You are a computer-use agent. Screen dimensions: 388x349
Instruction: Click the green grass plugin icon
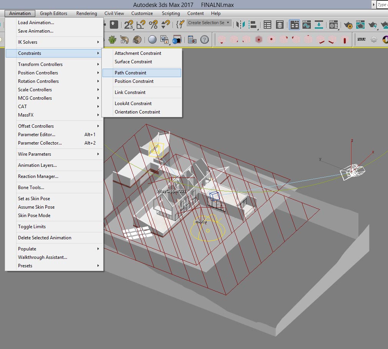pos(112,40)
